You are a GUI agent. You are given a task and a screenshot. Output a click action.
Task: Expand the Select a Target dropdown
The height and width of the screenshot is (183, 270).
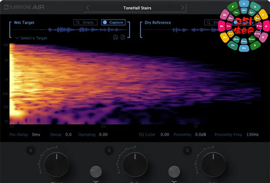coord(31,38)
